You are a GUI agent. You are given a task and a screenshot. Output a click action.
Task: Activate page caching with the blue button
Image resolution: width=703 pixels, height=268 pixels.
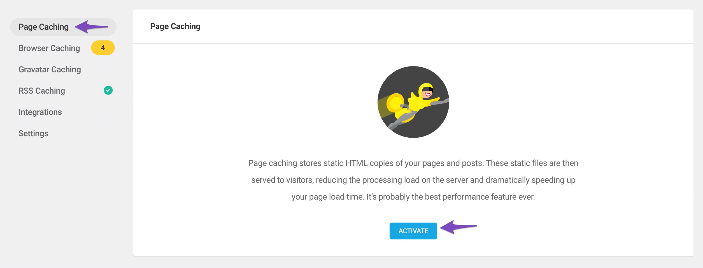click(413, 231)
